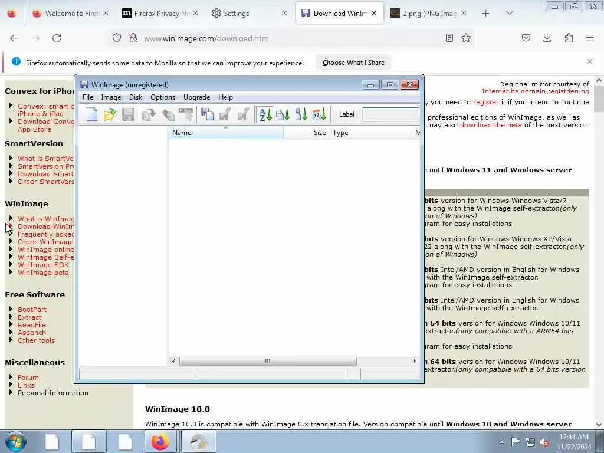Image resolution: width=604 pixels, height=453 pixels.
Task: Open the Options menu in WinImage
Action: point(163,97)
